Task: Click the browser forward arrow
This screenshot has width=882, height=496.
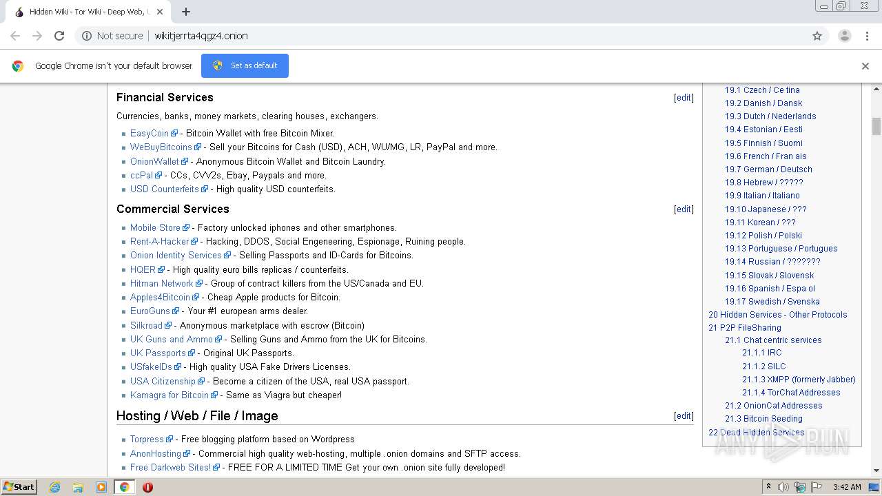Action: 37,36
